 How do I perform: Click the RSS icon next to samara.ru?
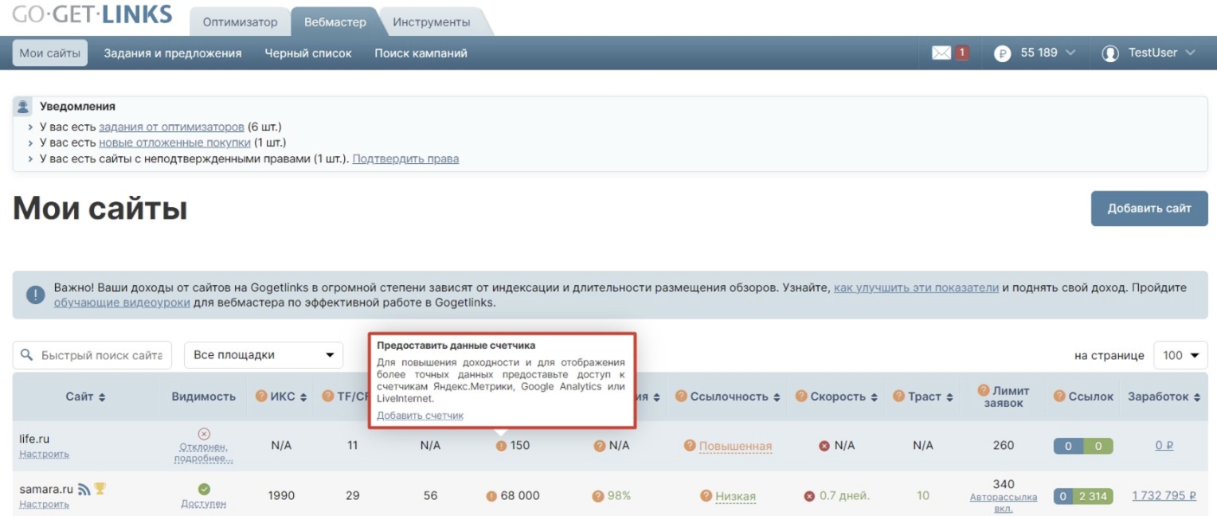[x=84, y=489]
